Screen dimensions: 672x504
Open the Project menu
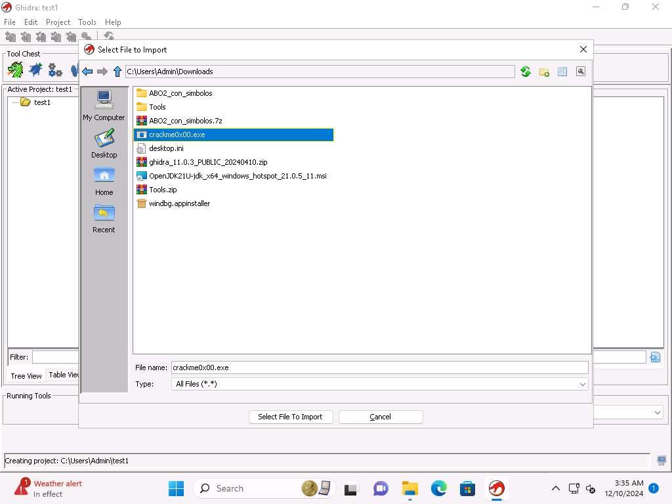point(58,22)
